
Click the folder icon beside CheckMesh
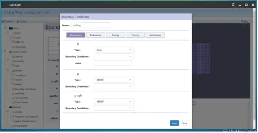13,47
